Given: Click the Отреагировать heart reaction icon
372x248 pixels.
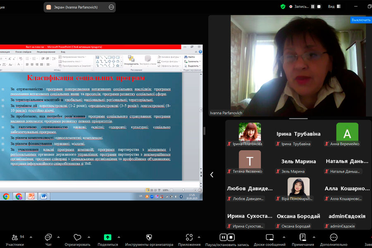Looking at the screenshot, I should (77, 237).
